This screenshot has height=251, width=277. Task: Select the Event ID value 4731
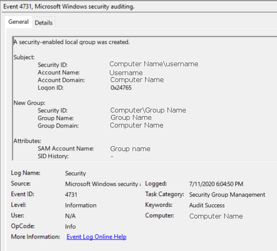point(71,195)
